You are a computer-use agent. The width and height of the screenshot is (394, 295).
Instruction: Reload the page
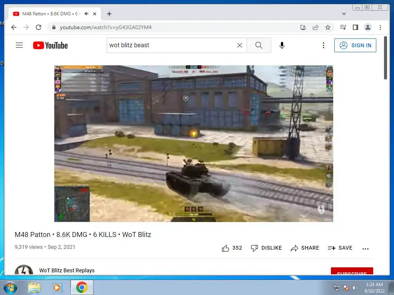pyautogui.click(x=38, y=27)
